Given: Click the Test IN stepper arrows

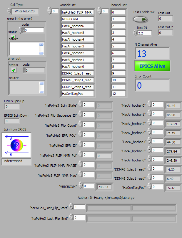Looking at the screenshot, I should click(x=135, y=33).
